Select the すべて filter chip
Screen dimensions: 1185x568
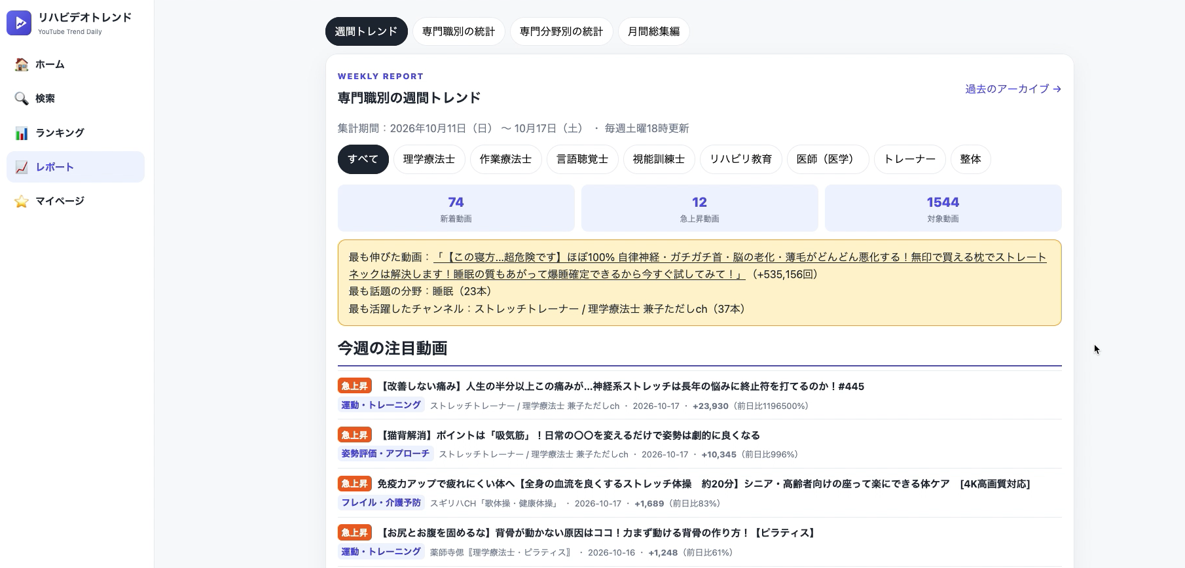pyautogui.click(x=363, y=159)
